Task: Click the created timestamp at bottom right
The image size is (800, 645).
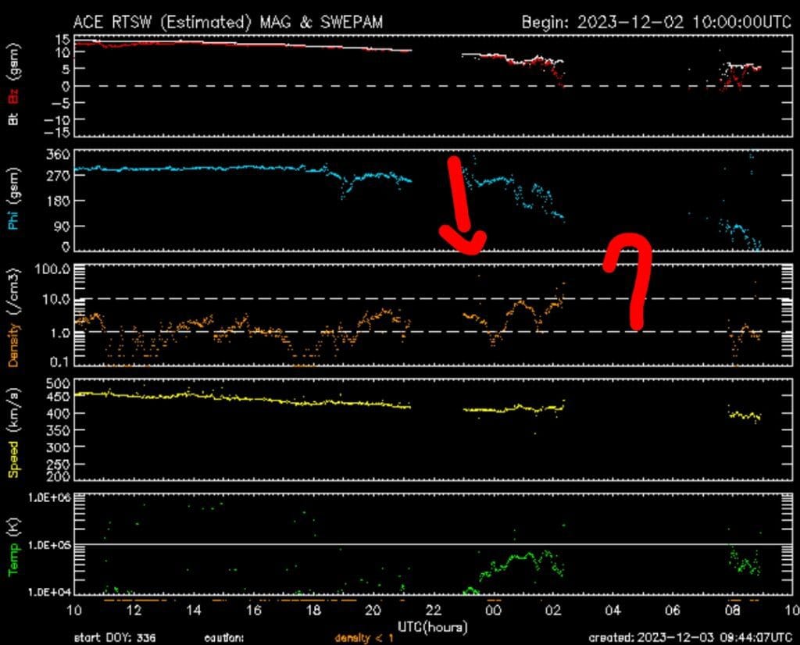Action: tap(690, 637)
